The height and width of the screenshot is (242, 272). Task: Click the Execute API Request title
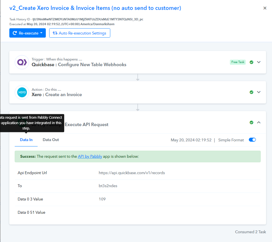pos(87,125)
